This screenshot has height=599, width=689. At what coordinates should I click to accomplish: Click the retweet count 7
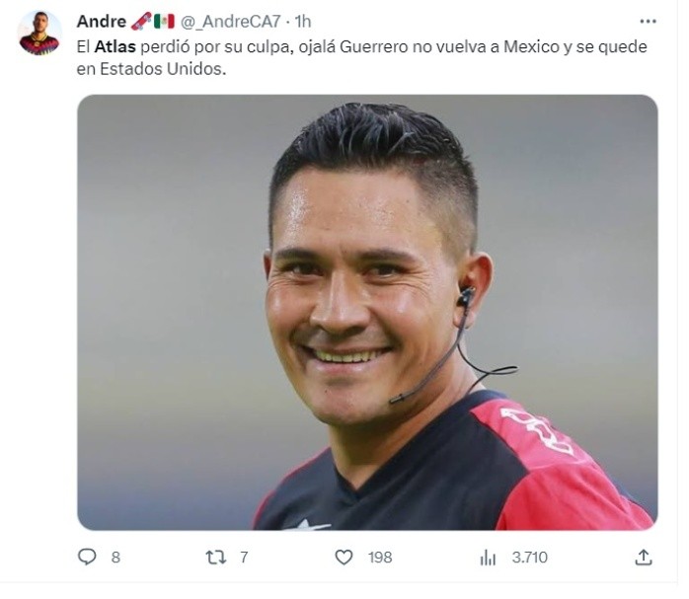[x=244, y=558]
